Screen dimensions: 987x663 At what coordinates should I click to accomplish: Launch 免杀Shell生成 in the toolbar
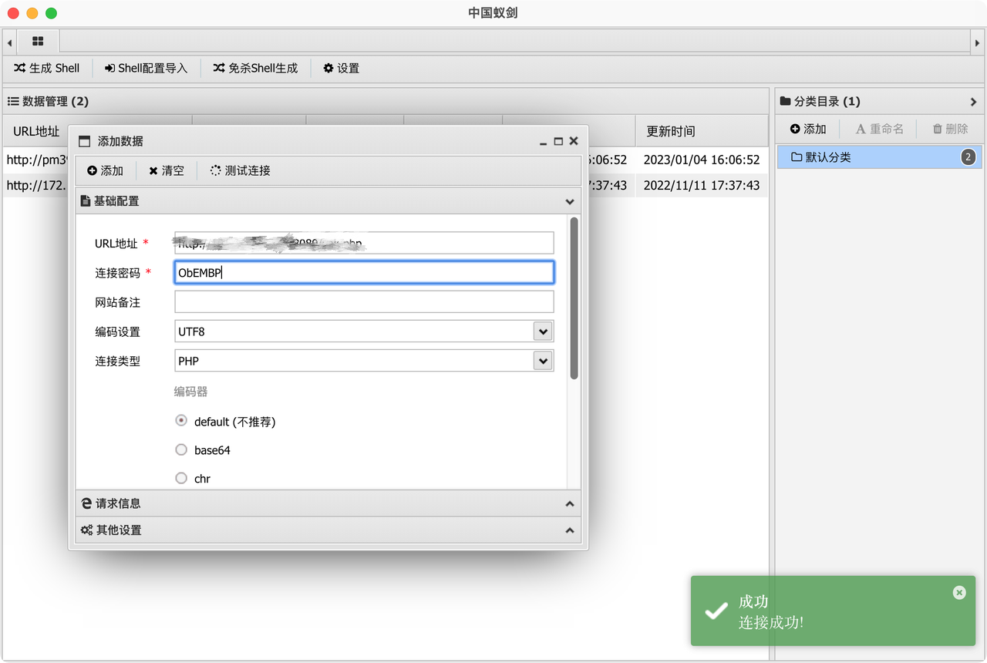point(255,68)
